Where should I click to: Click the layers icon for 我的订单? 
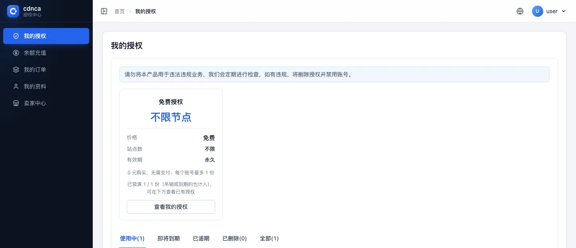(16, 70)
